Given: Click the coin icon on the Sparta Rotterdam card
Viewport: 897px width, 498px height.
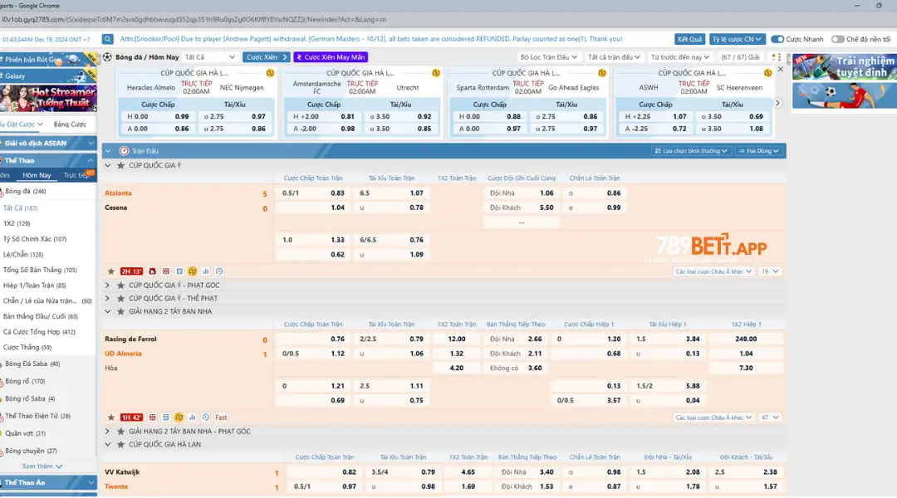Looking at the screenshot, I should pyautogui.click(x=602, y=73).
